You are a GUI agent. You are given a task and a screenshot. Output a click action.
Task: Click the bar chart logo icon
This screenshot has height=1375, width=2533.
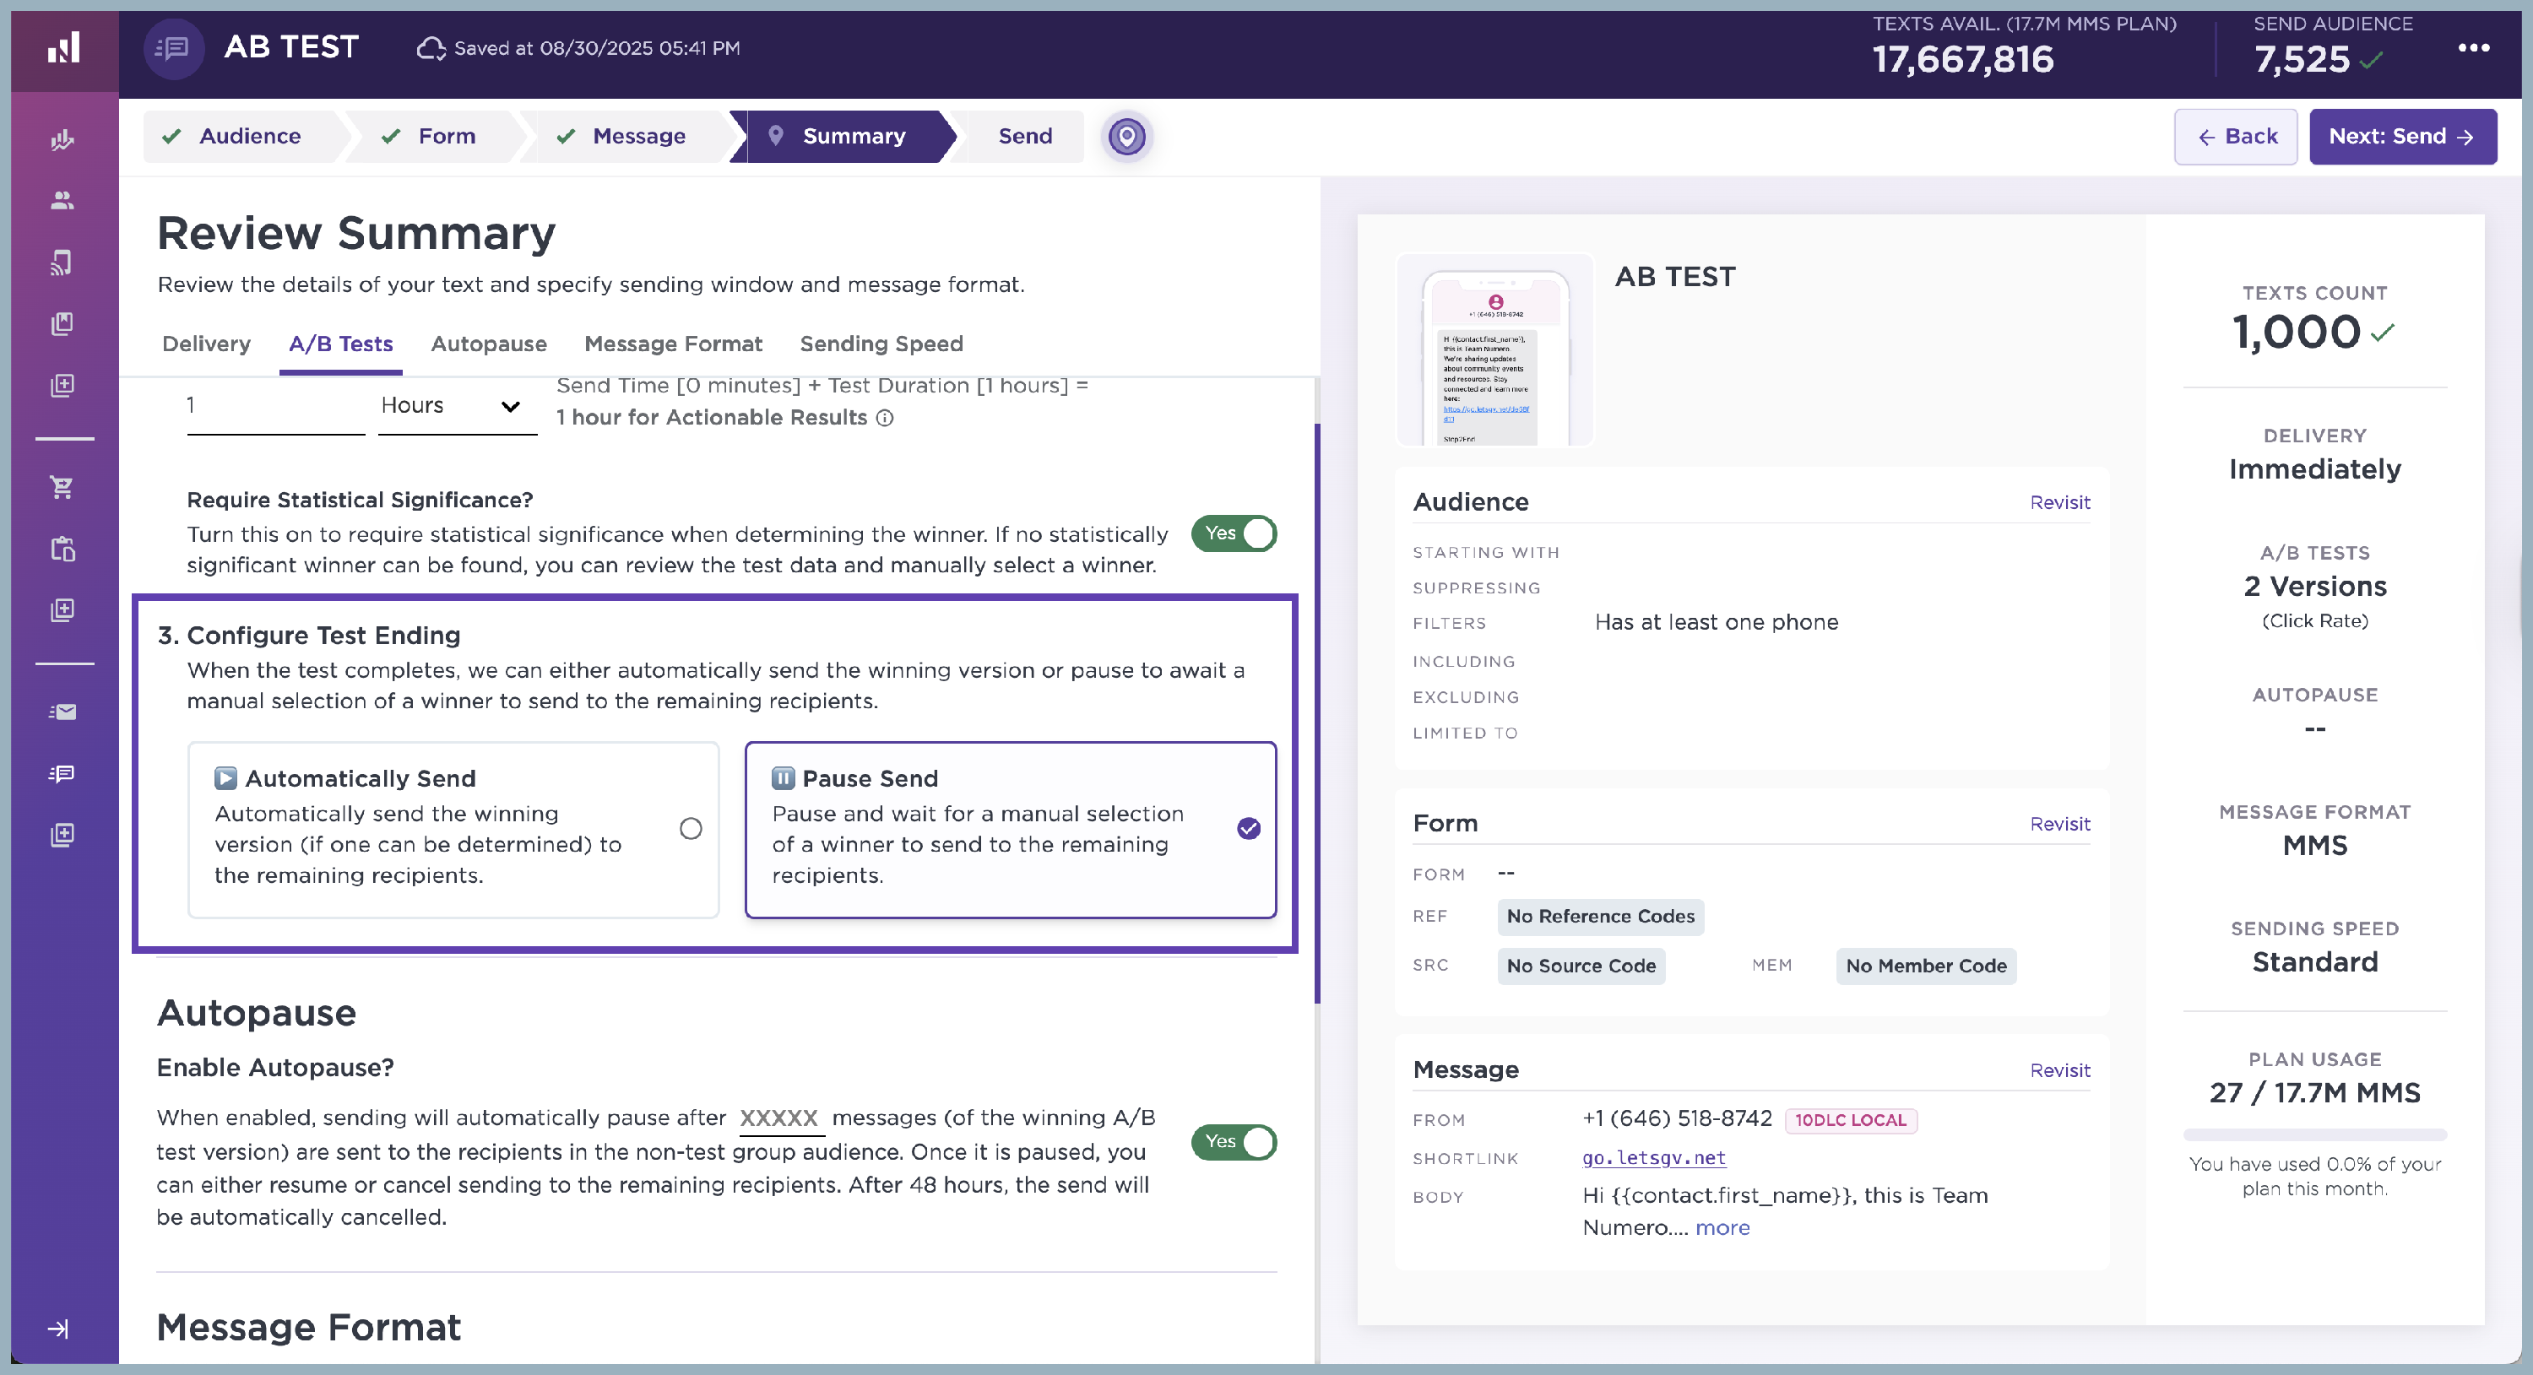[64, 48]
